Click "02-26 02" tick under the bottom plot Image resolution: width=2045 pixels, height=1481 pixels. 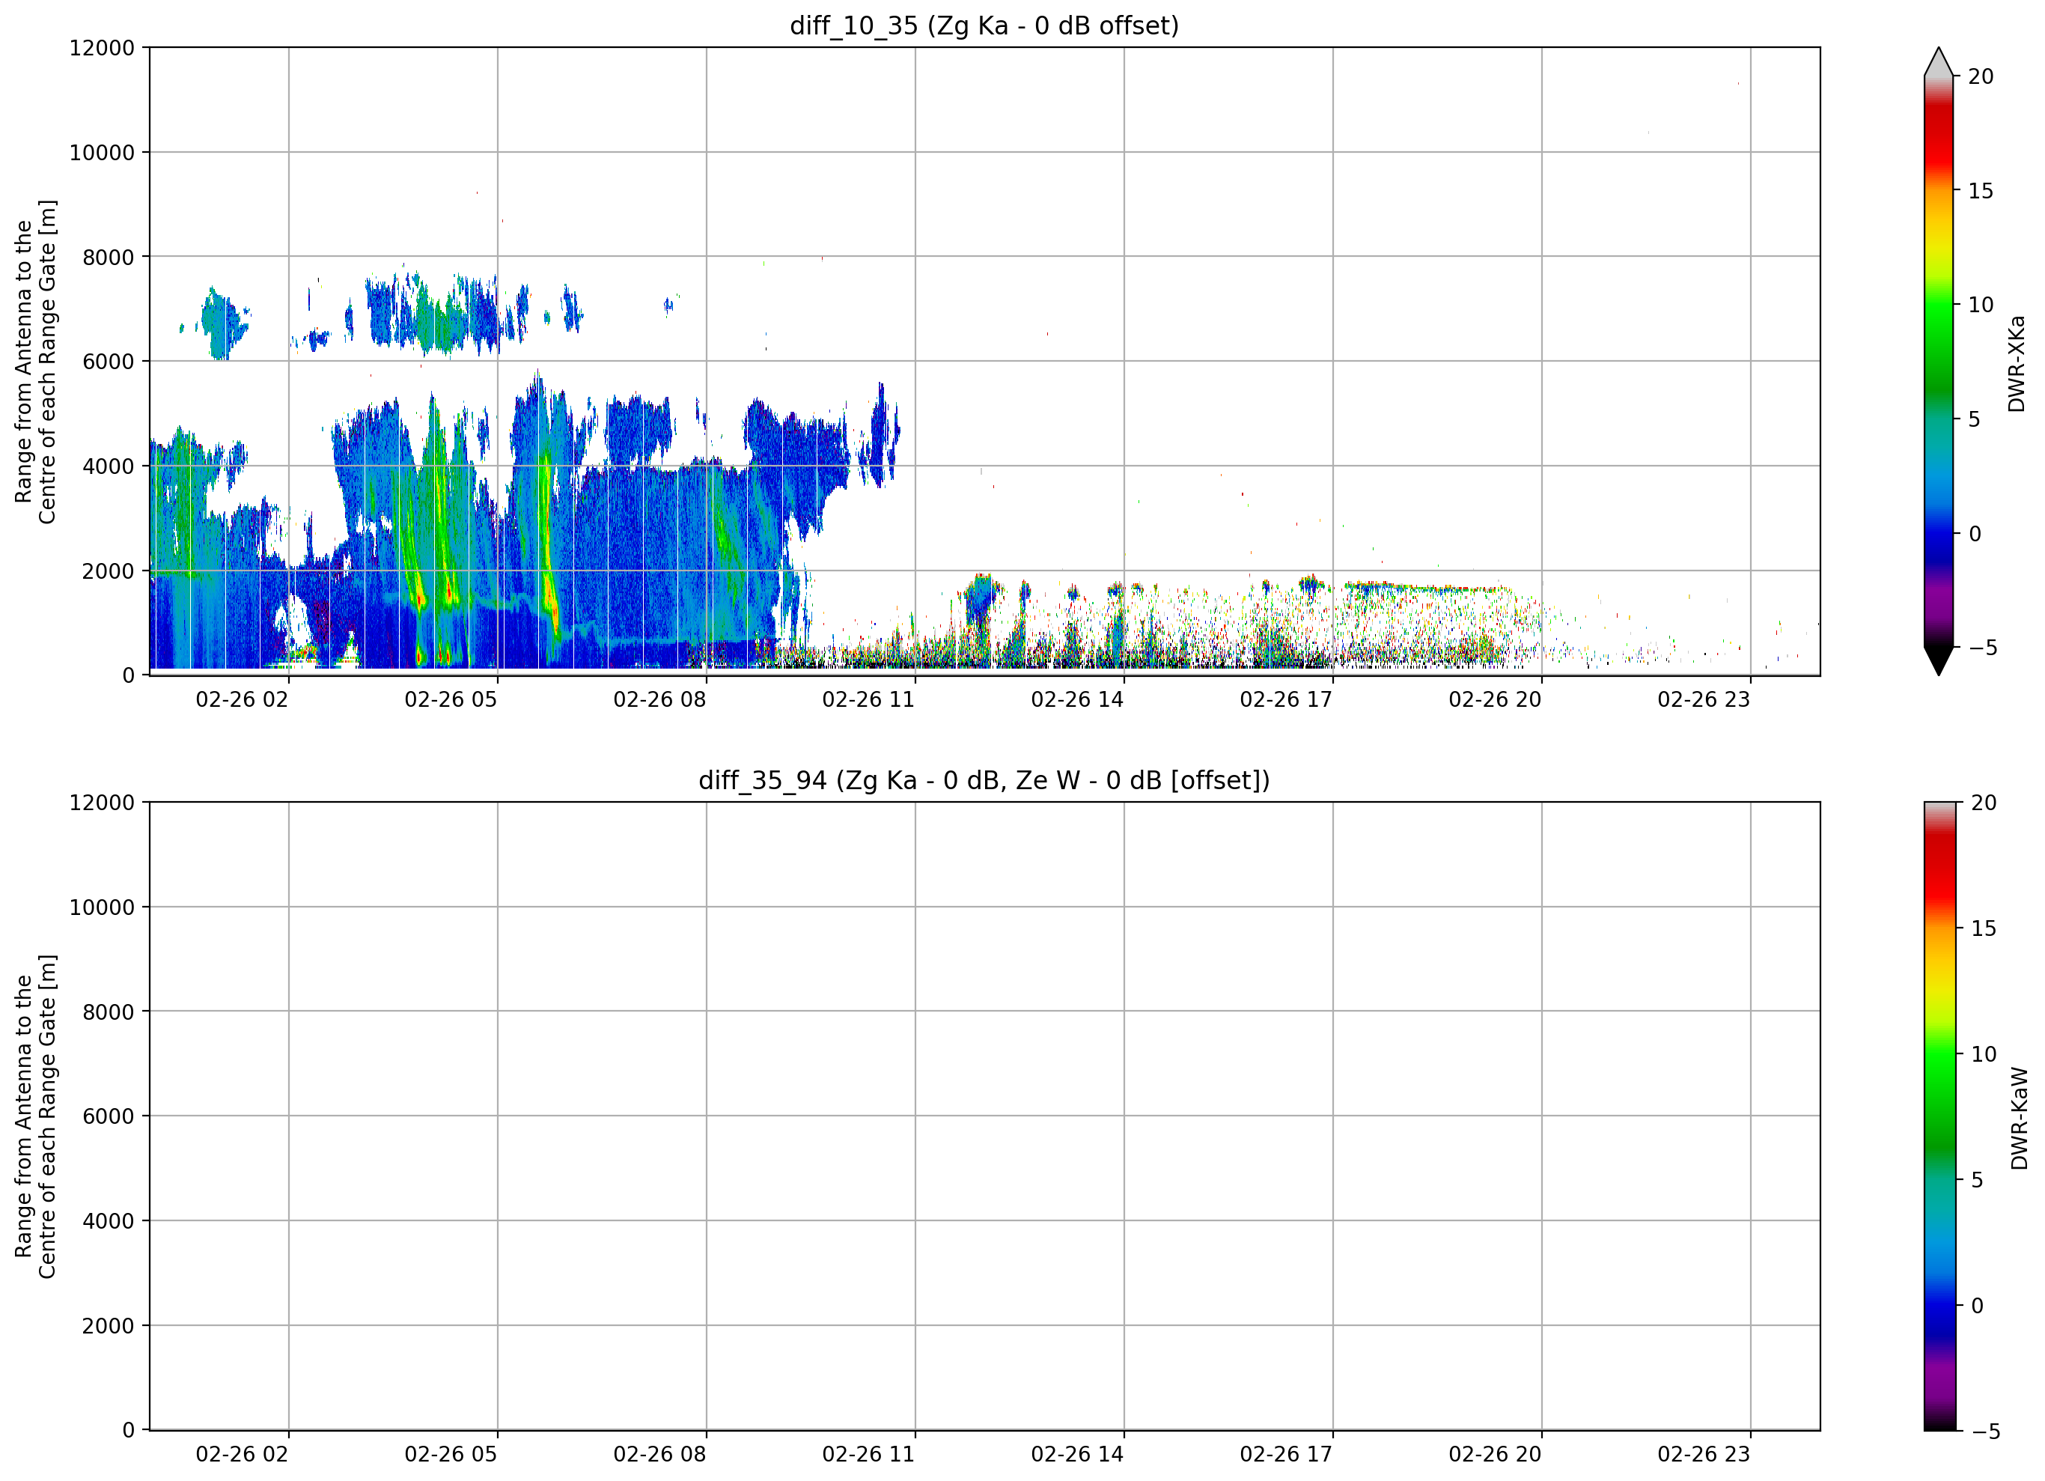tap(242, 1455)
